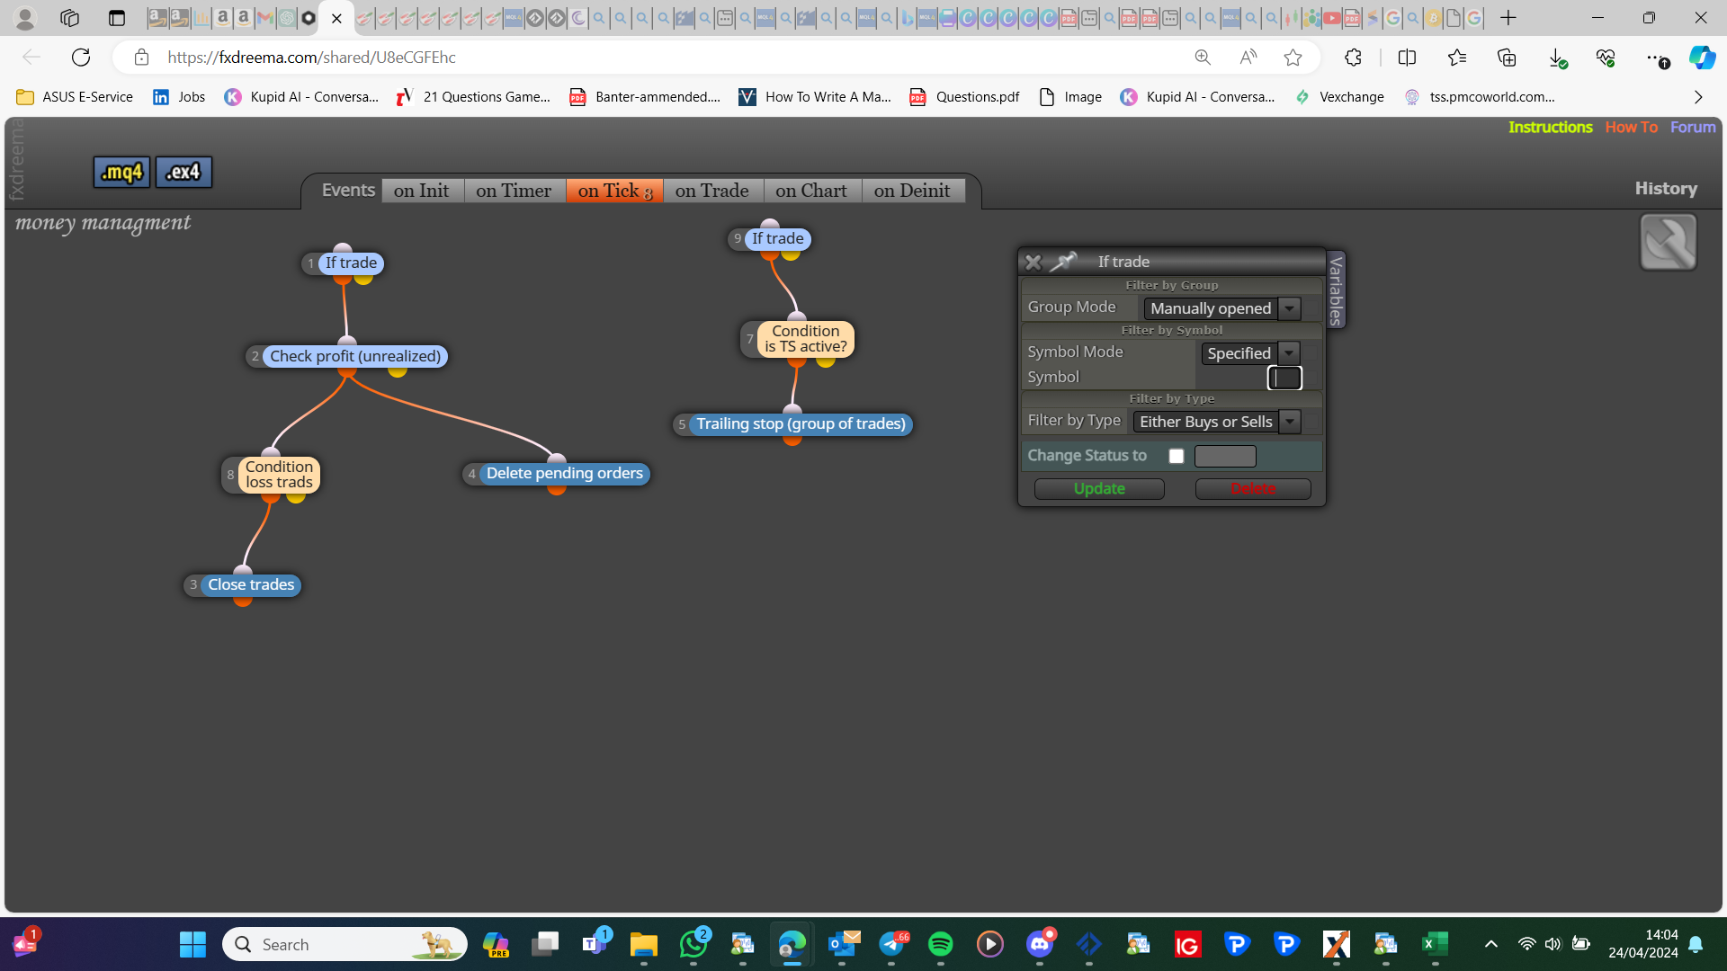This screenshot has width=1727, height=971.
Task: Open the History panel
Action: pos(1666,188)
